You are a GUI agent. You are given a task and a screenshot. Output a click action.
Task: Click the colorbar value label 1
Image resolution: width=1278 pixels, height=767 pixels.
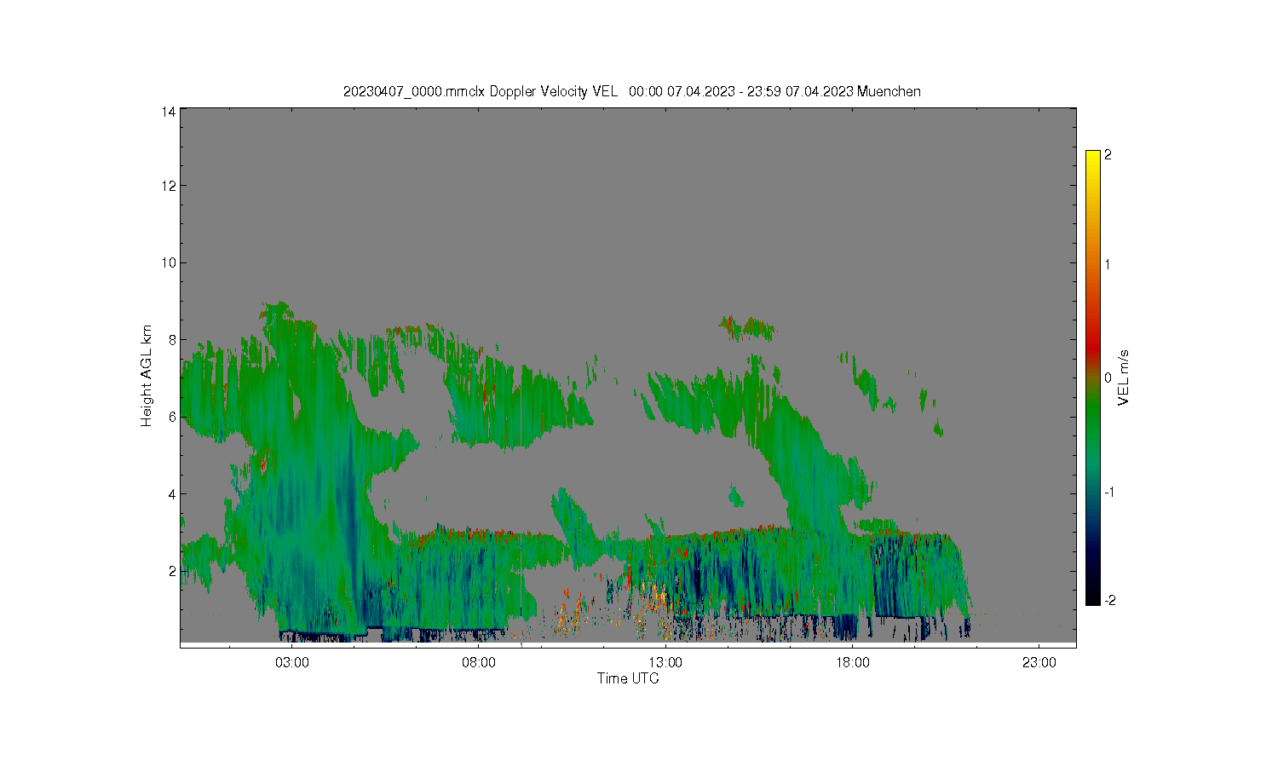point(1108,264)
